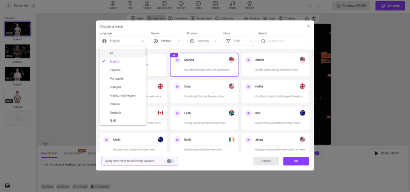The height and width of the screenshot is (192, 410).
Task: Play Molly voice sample
Action: (x=106, y=140)
